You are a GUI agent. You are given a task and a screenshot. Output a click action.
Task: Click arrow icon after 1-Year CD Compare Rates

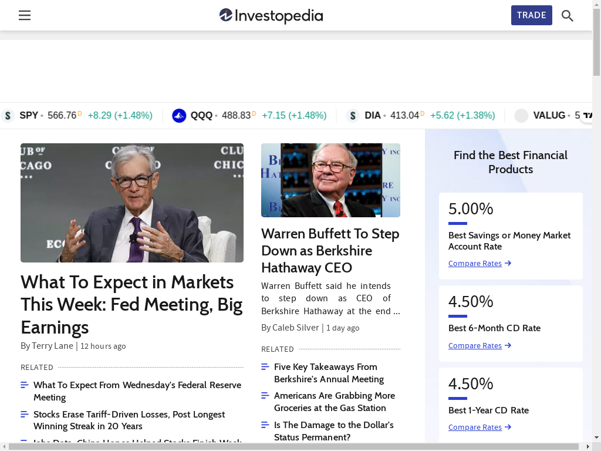tap(508, 427)
